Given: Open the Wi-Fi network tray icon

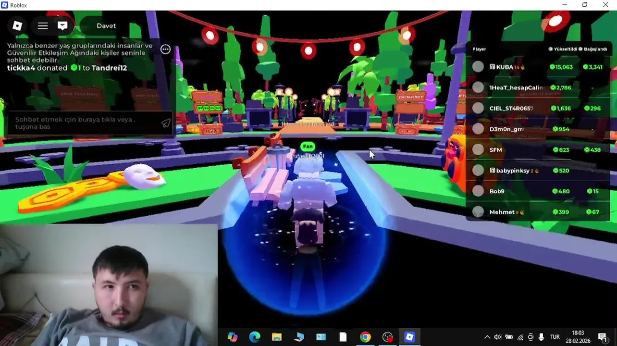Looking at the screenshot, I should click(520, 337).
